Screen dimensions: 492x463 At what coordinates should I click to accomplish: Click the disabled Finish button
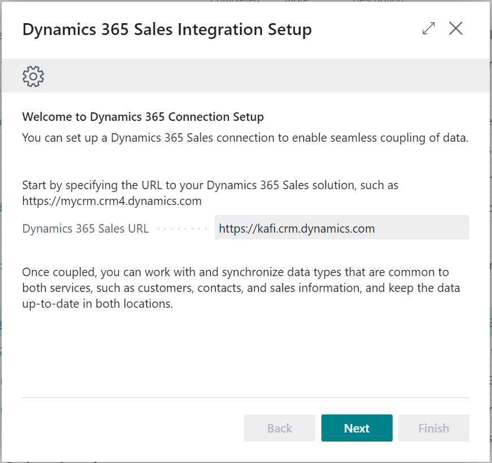coord(433,428)
